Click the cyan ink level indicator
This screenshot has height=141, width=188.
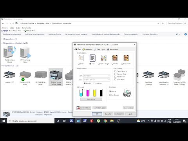(x=81, y=92)
